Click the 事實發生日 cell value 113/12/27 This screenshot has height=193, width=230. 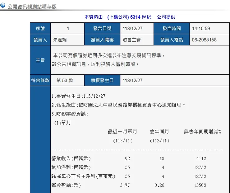pyautogui.click(x=132, y=80)
